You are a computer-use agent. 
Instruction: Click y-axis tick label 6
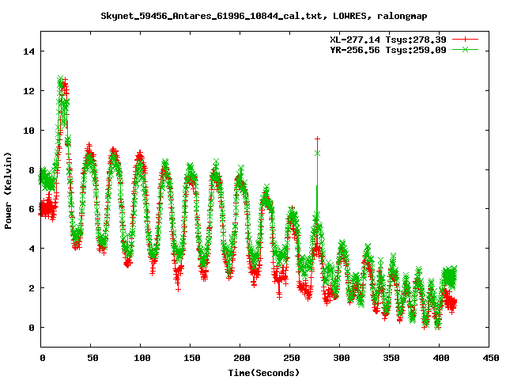(x=32, y=209)
